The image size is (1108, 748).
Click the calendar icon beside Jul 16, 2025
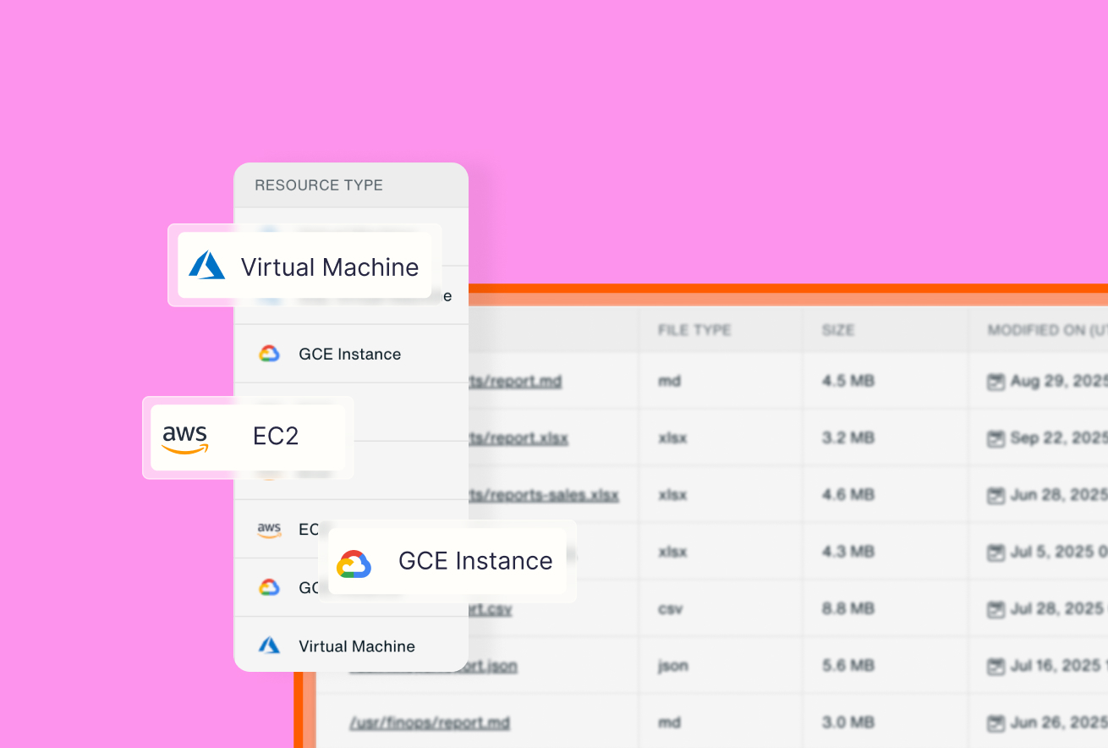pos(996,666)
